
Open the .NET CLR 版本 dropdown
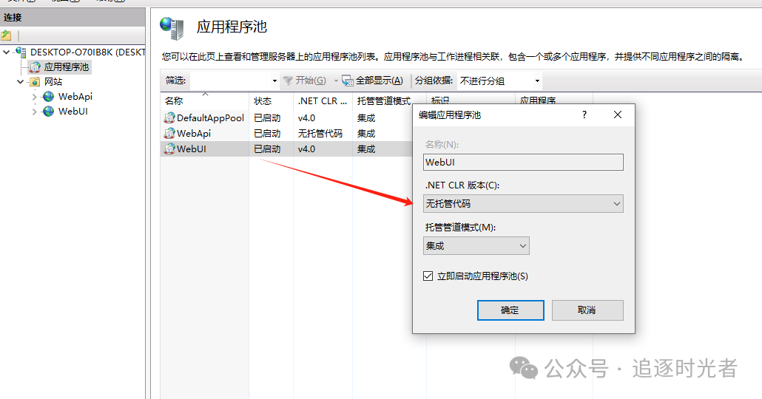coord(523,204)
